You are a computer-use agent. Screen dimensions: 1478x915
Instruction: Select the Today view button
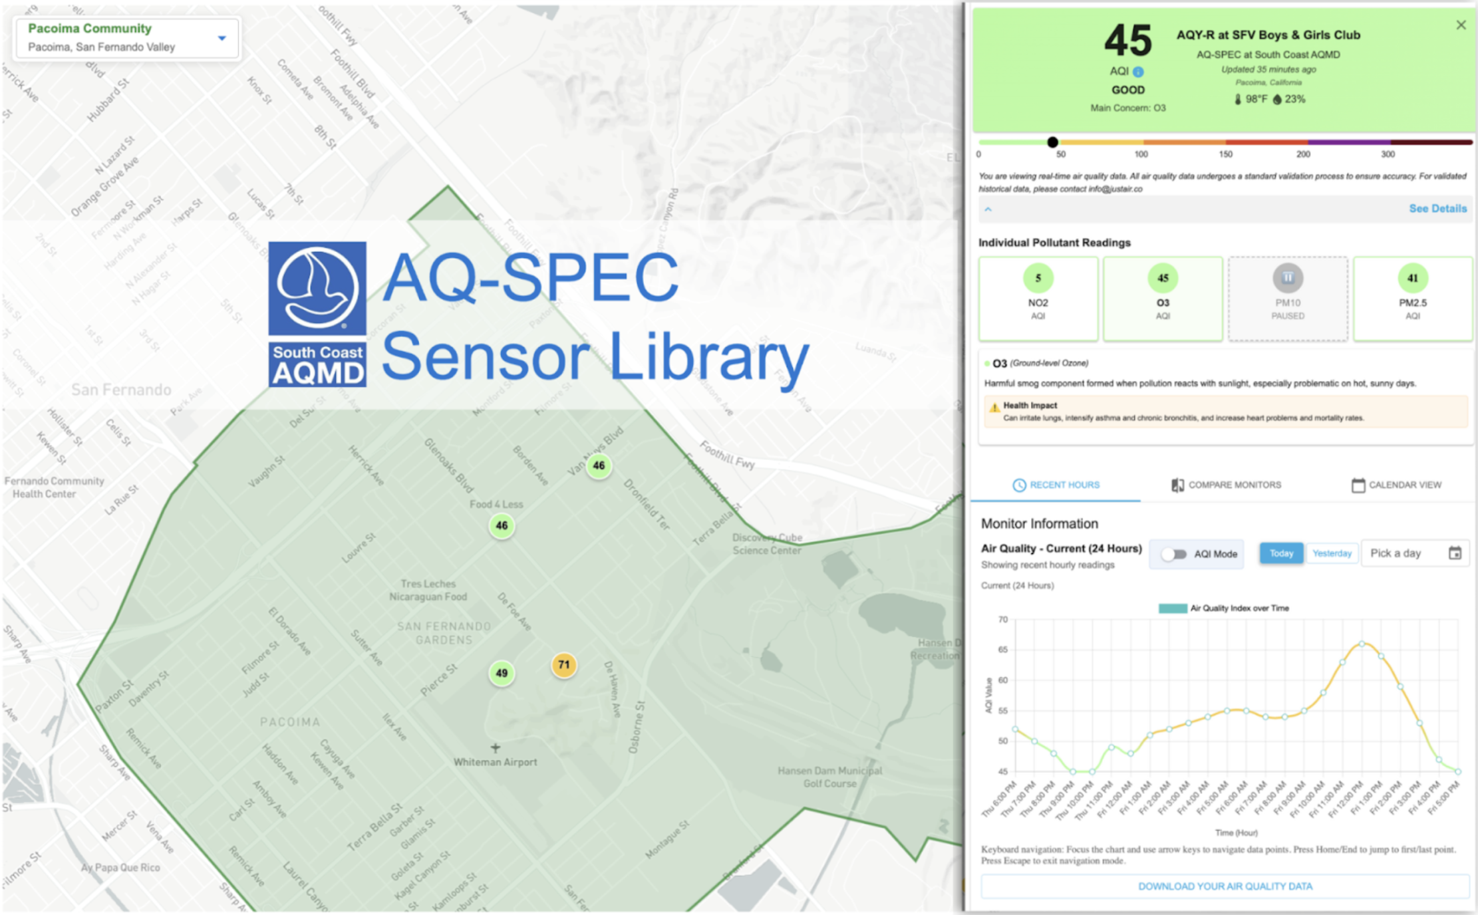[1281, 553]
